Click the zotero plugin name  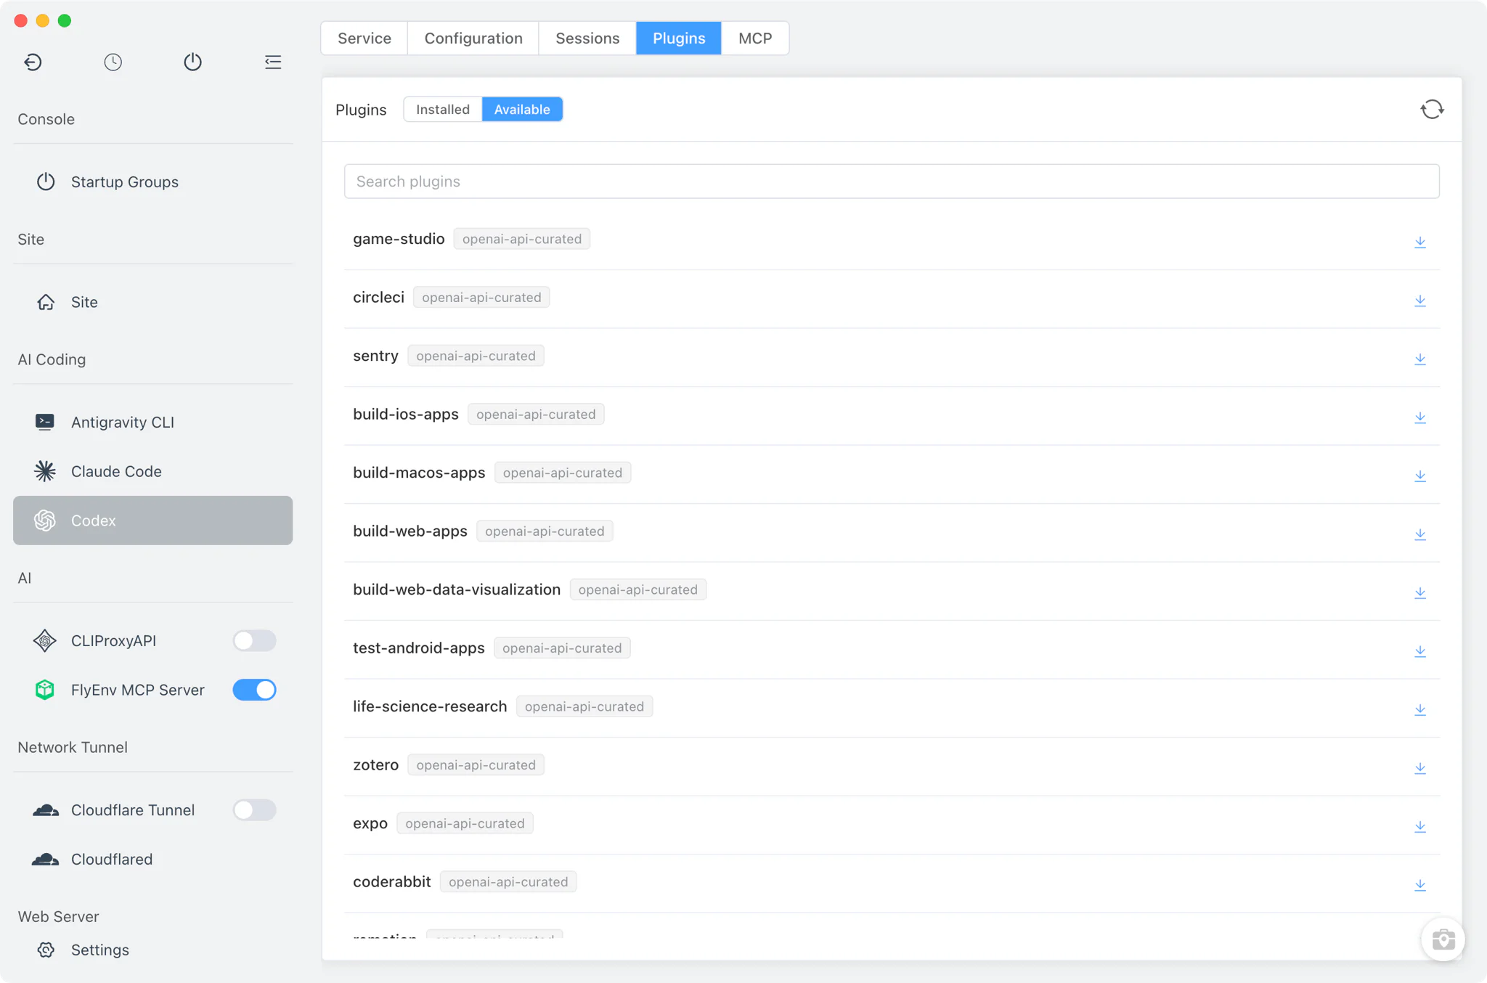pos(375,764)
